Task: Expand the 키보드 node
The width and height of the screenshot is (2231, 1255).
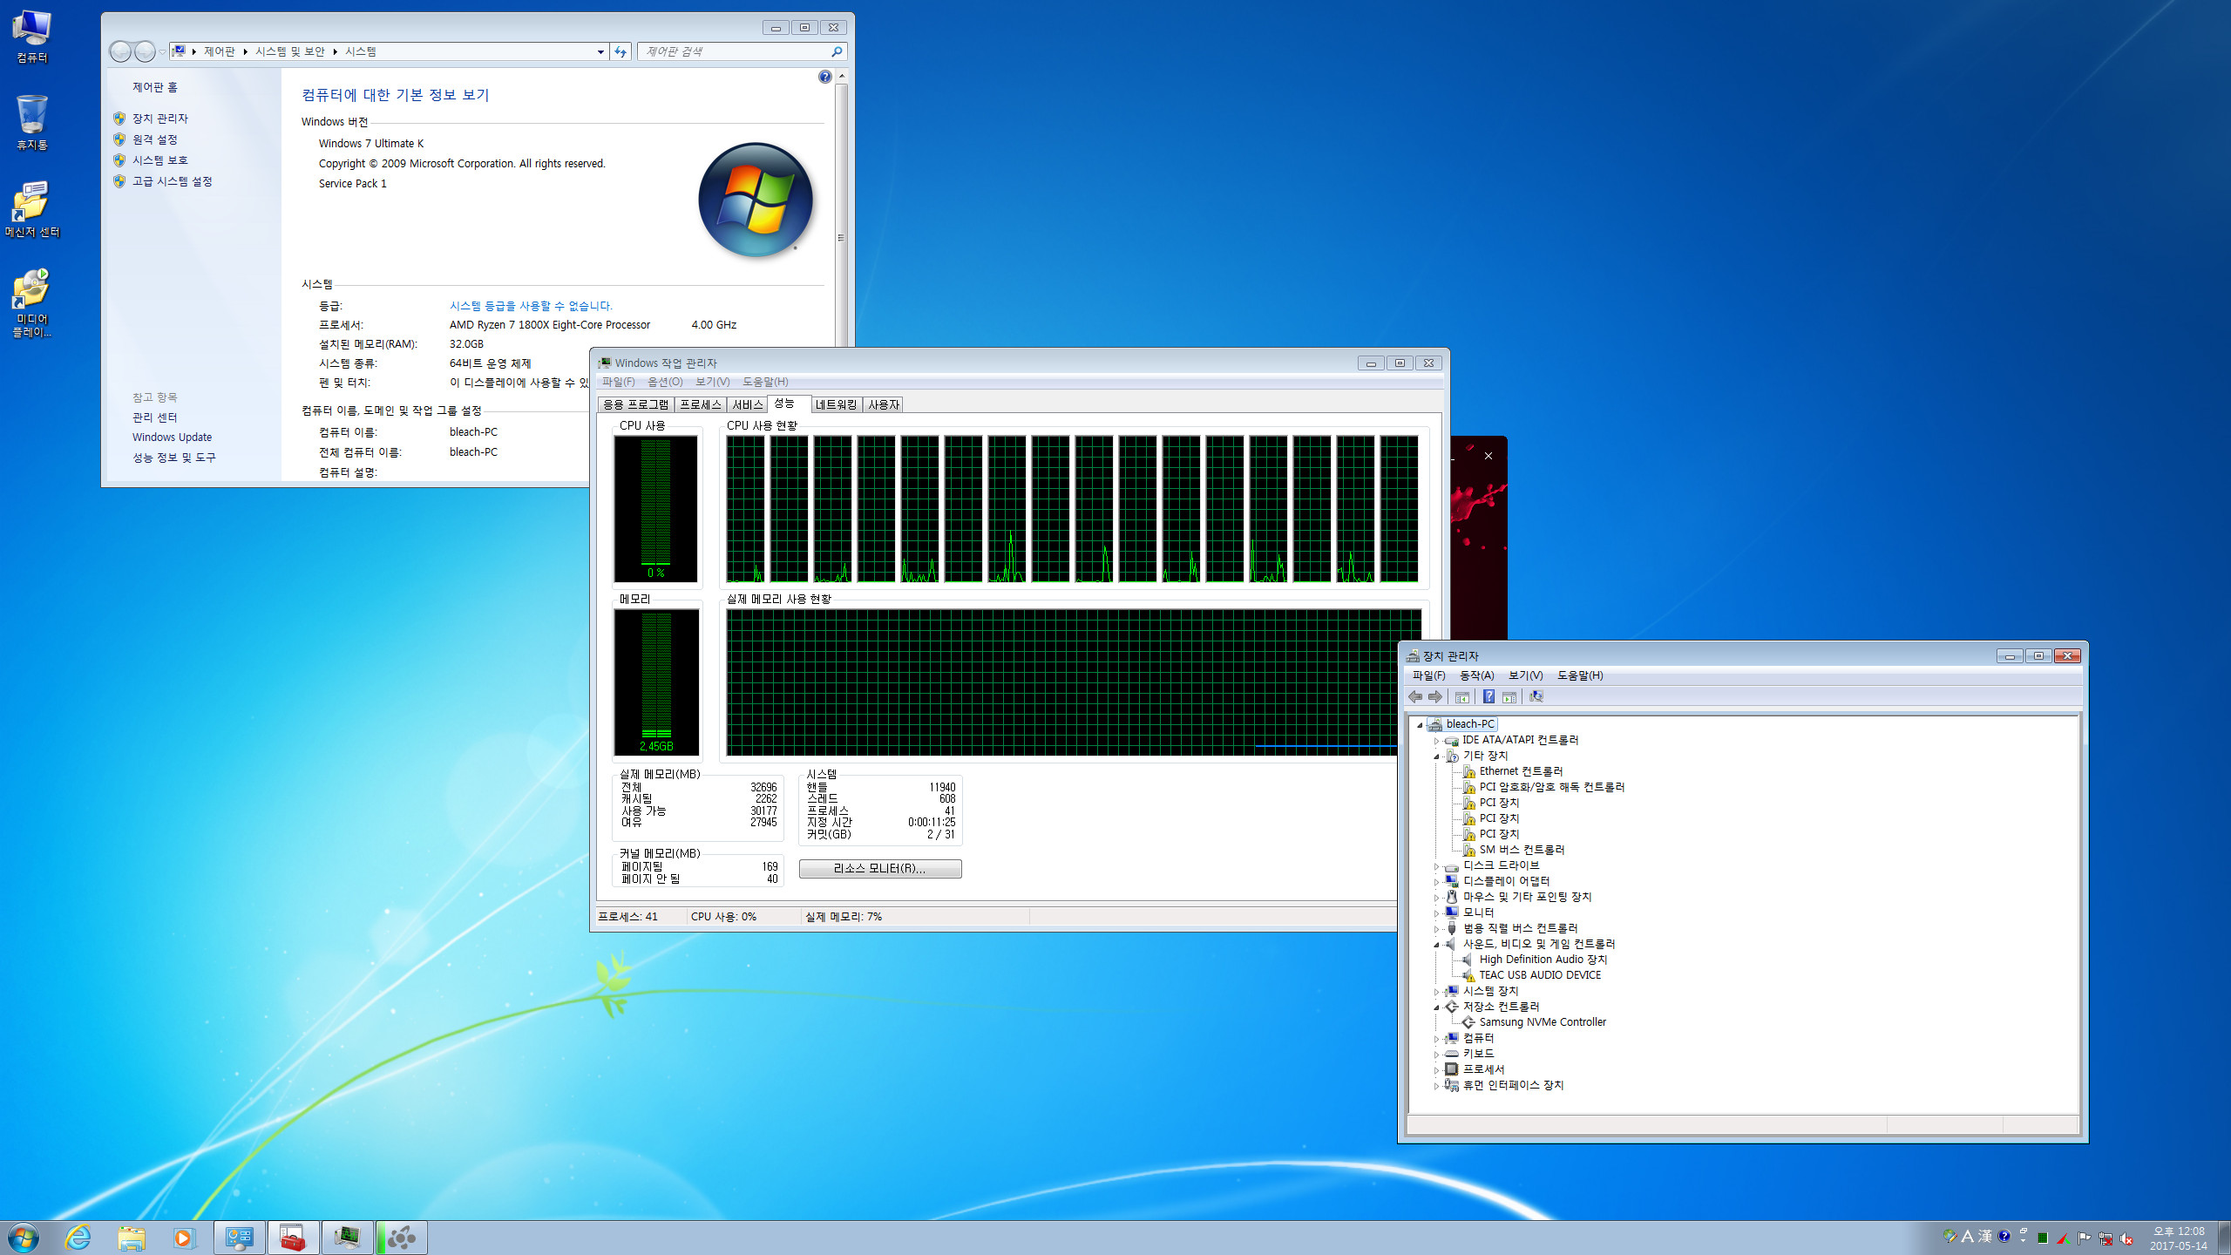Action: (1436, 1055)
